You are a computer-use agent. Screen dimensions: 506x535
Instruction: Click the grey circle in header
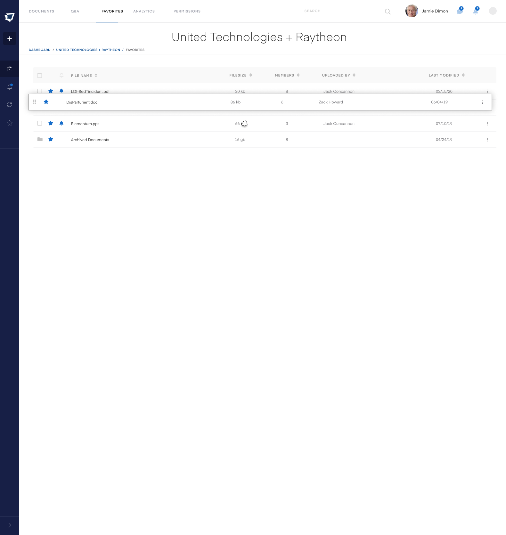click(493, 11)
